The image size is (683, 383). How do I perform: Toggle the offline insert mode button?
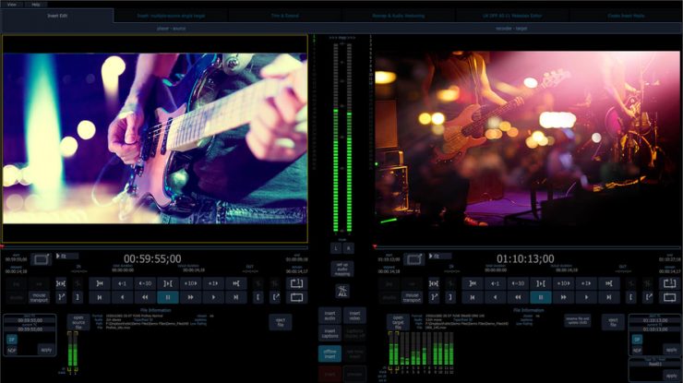tap(330, 353)
